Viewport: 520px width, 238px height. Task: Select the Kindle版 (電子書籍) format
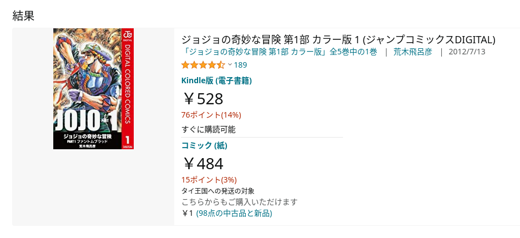click(x=216, y=80)
